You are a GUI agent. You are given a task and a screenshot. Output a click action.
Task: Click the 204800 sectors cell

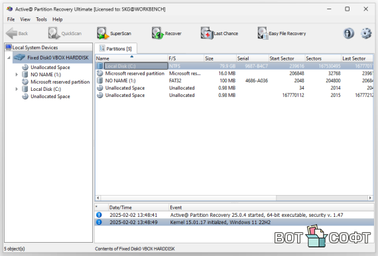pyautogui.click(x=333, y=80)
